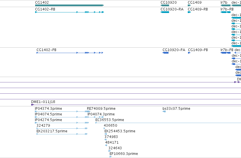
Task: Click the CG1409-PB protein label
Action: [198, 50]
